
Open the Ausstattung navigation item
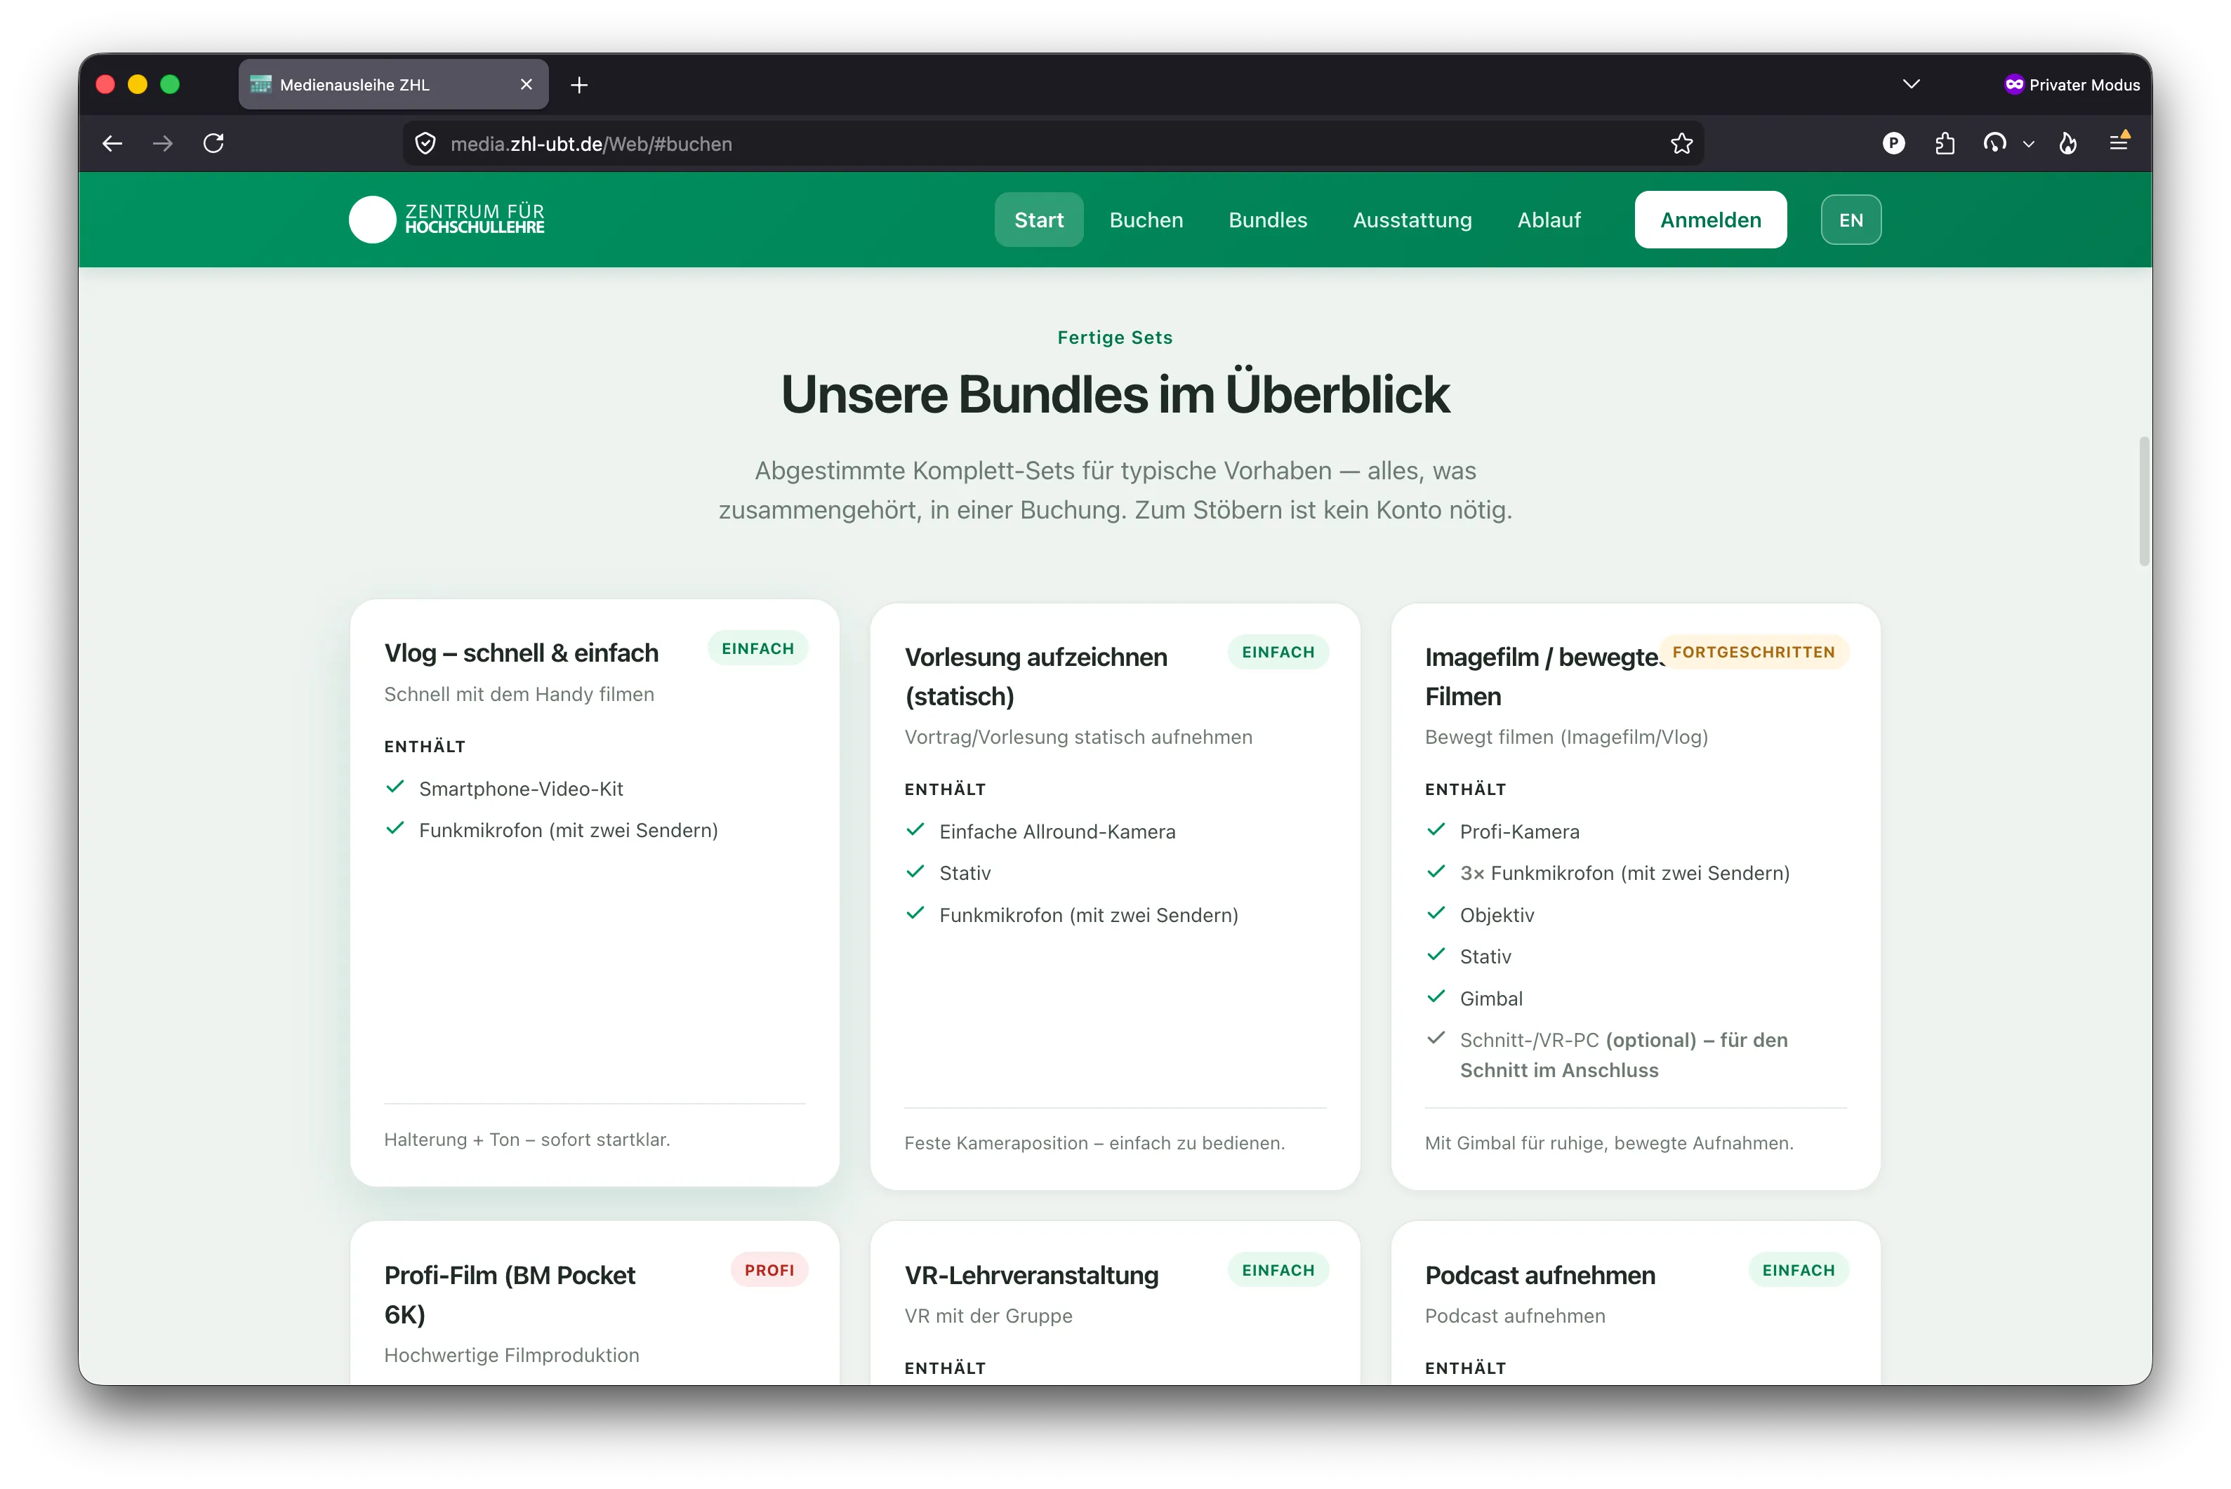[x=1411, y=220]
